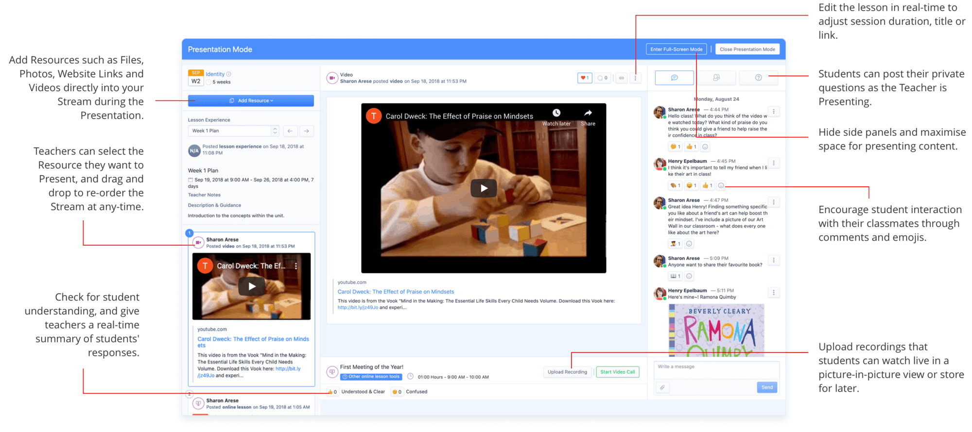Click Watch later on the video

click(x=556, y=117)
